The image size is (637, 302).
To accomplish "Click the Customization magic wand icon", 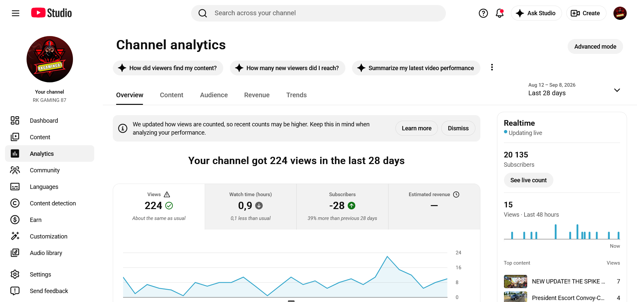I will 15,236.
